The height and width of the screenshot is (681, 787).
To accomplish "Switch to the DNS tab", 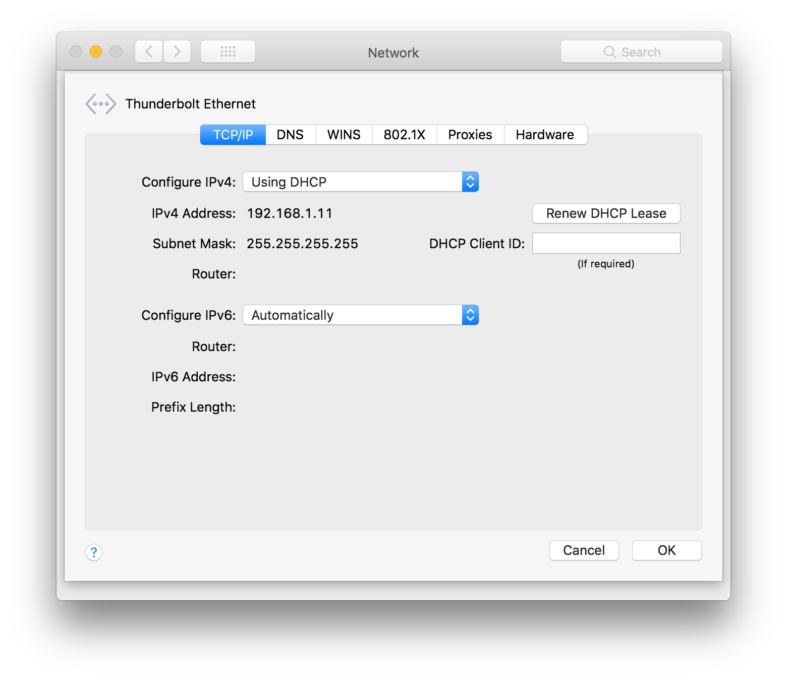I will click(290, 135).
